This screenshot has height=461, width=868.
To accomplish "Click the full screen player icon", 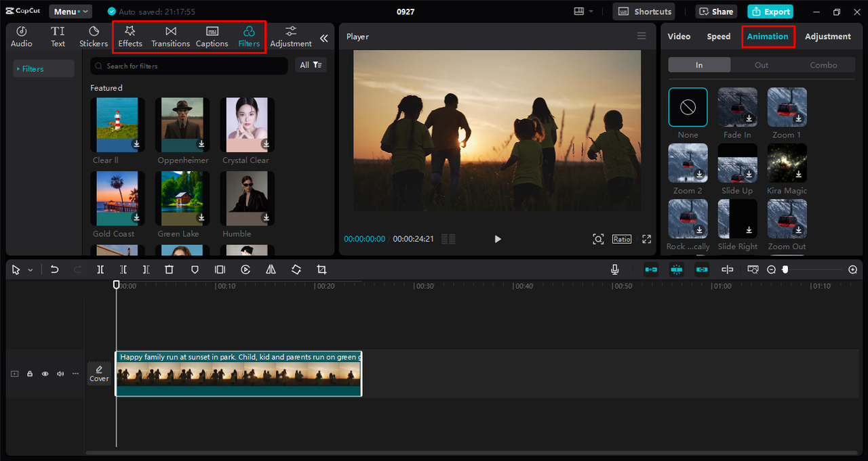I will 646,239.
